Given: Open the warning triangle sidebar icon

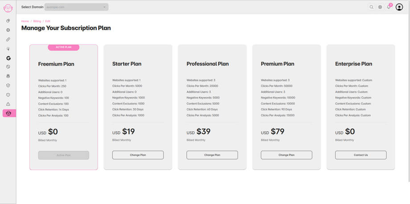Looking at the screenshot, I should point(8,104).
